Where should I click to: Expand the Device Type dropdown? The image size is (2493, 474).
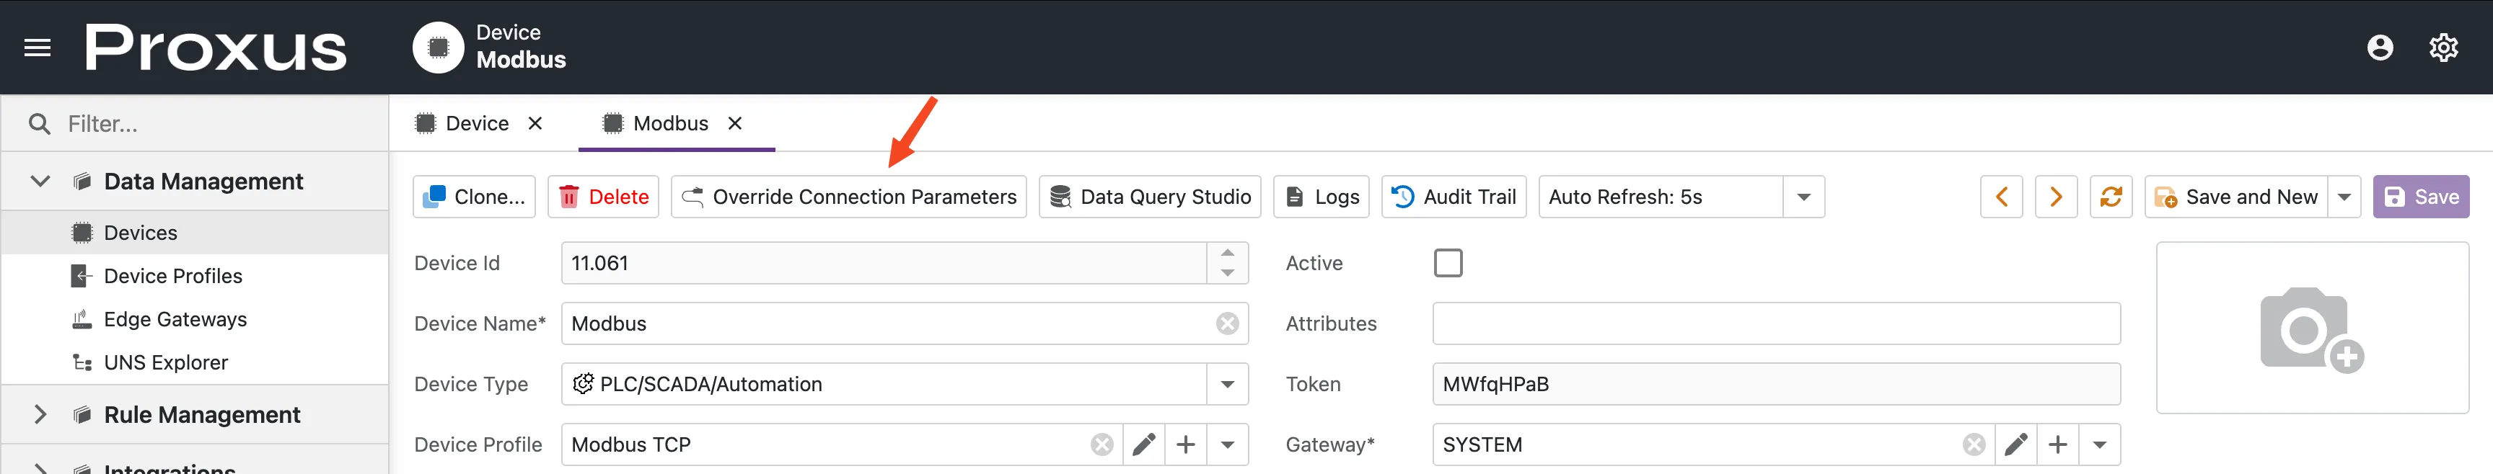[x=1227, y=384]
